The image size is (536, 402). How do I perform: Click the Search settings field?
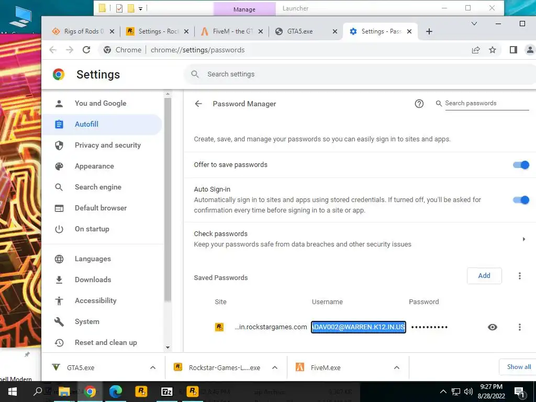tap(359, 74)
